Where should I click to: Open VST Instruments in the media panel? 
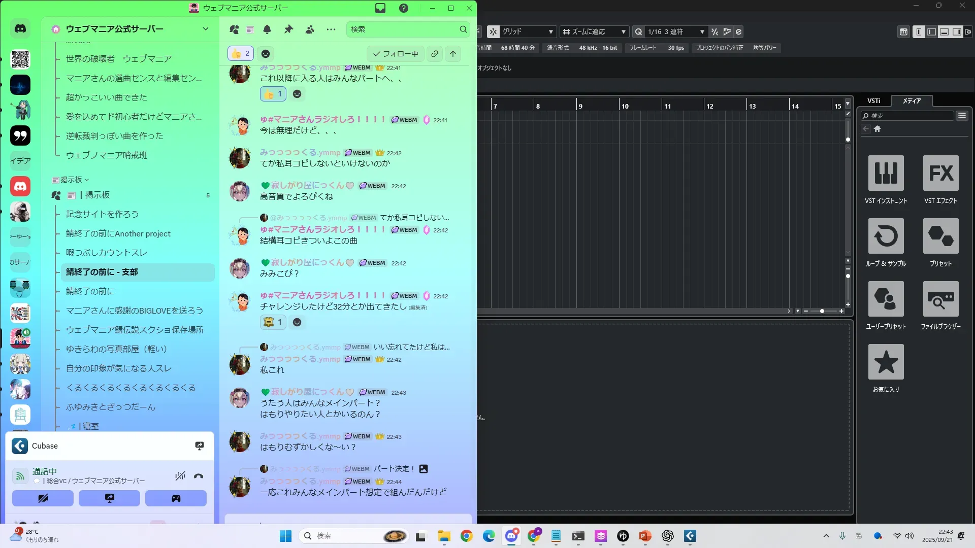(886, 174)
